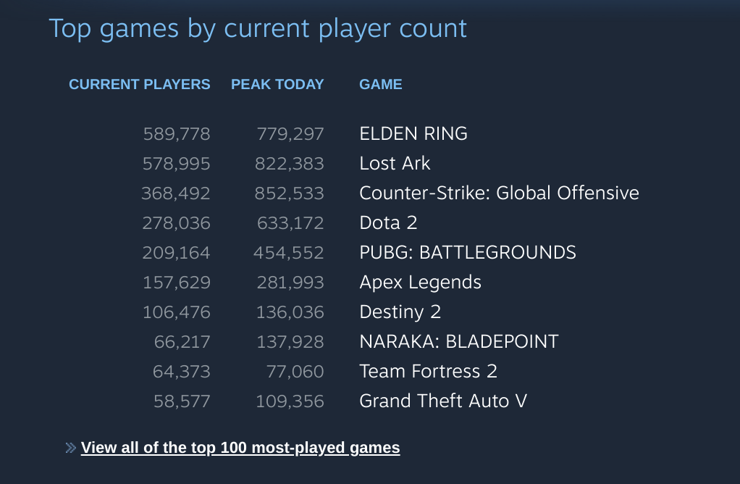Open the Lost Ark game page
Screen dimensions: 740x484
pos(395,163)
